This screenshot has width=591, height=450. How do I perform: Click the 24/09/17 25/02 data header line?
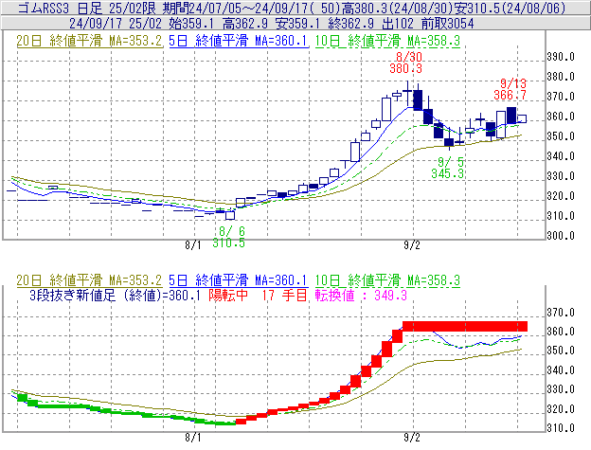point(272,24)
